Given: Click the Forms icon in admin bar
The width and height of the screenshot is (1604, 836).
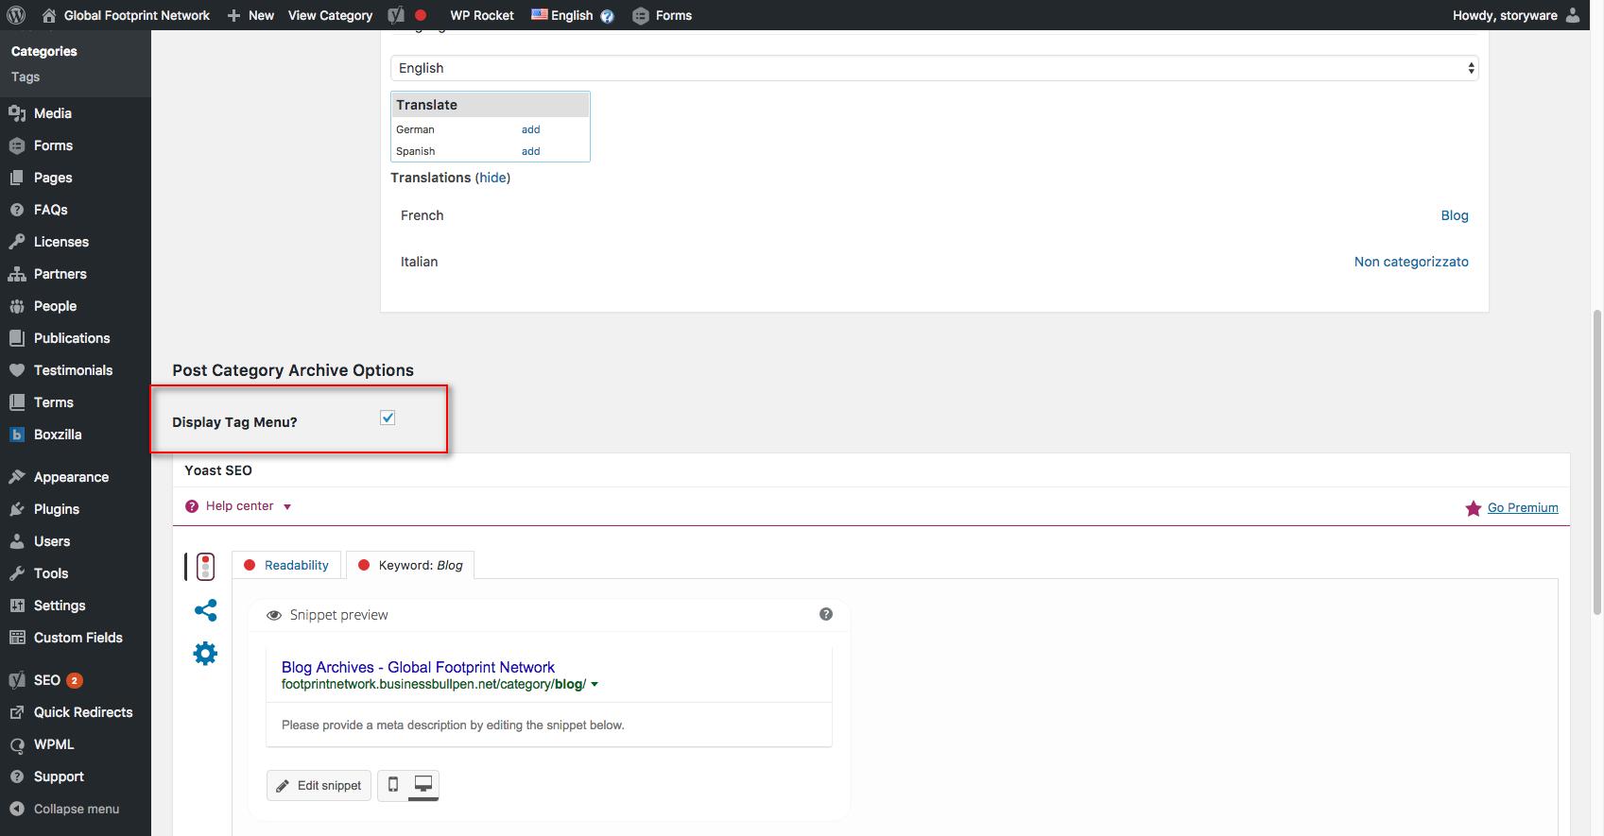Looking at the screenshot, I should [x=640, y=16].
